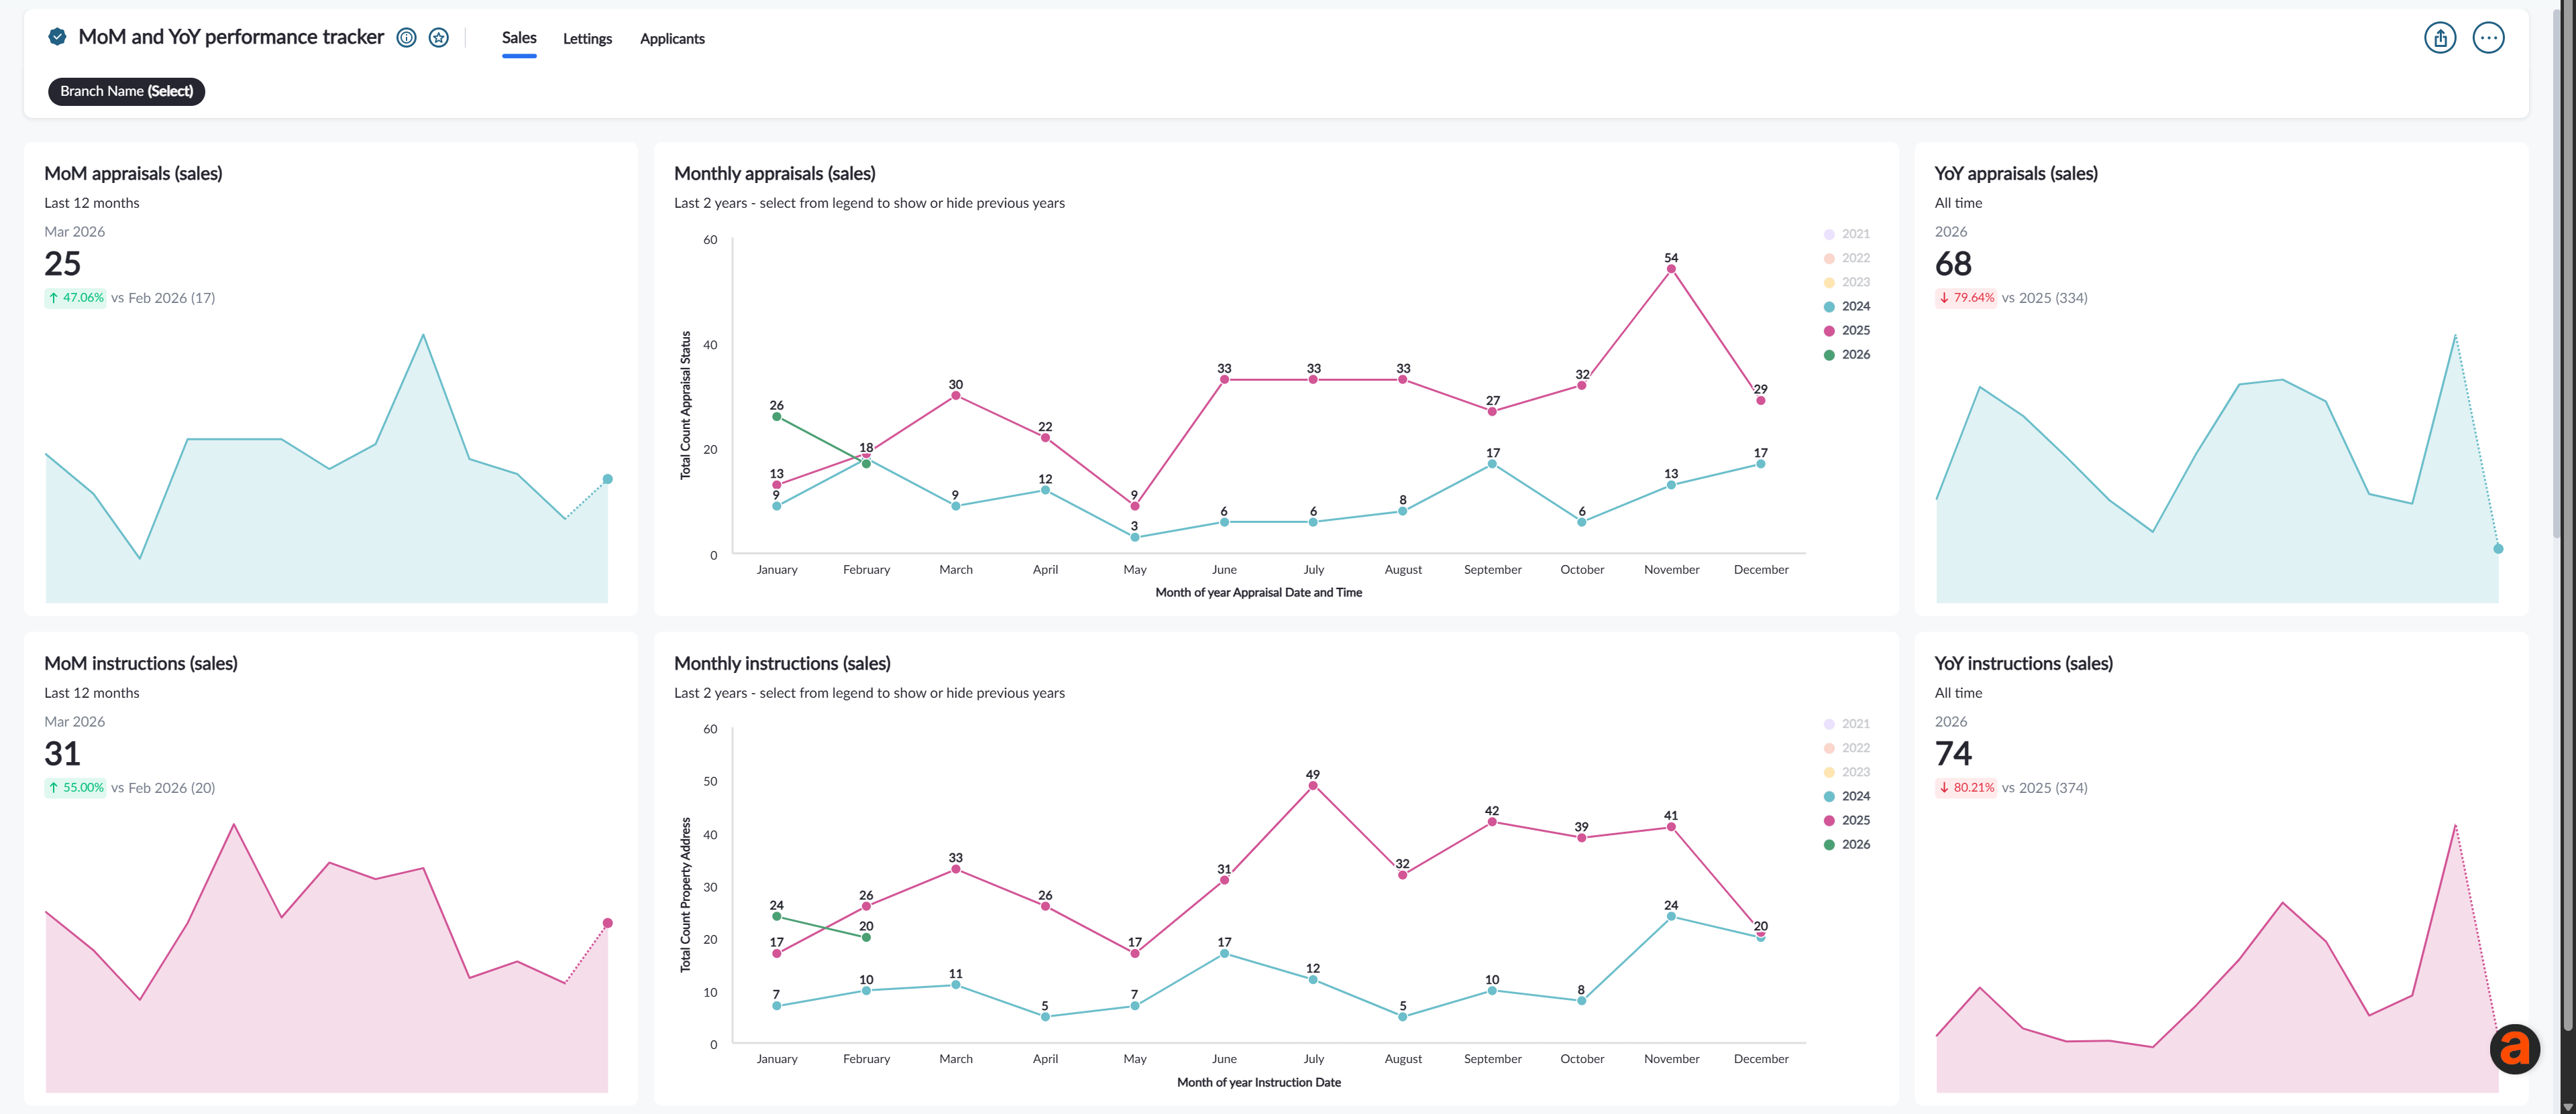The width and height of the screenshot is (2576, 1114).
Task: Click the MoM appraisals (sales) card title
Action: click(133, 174)
